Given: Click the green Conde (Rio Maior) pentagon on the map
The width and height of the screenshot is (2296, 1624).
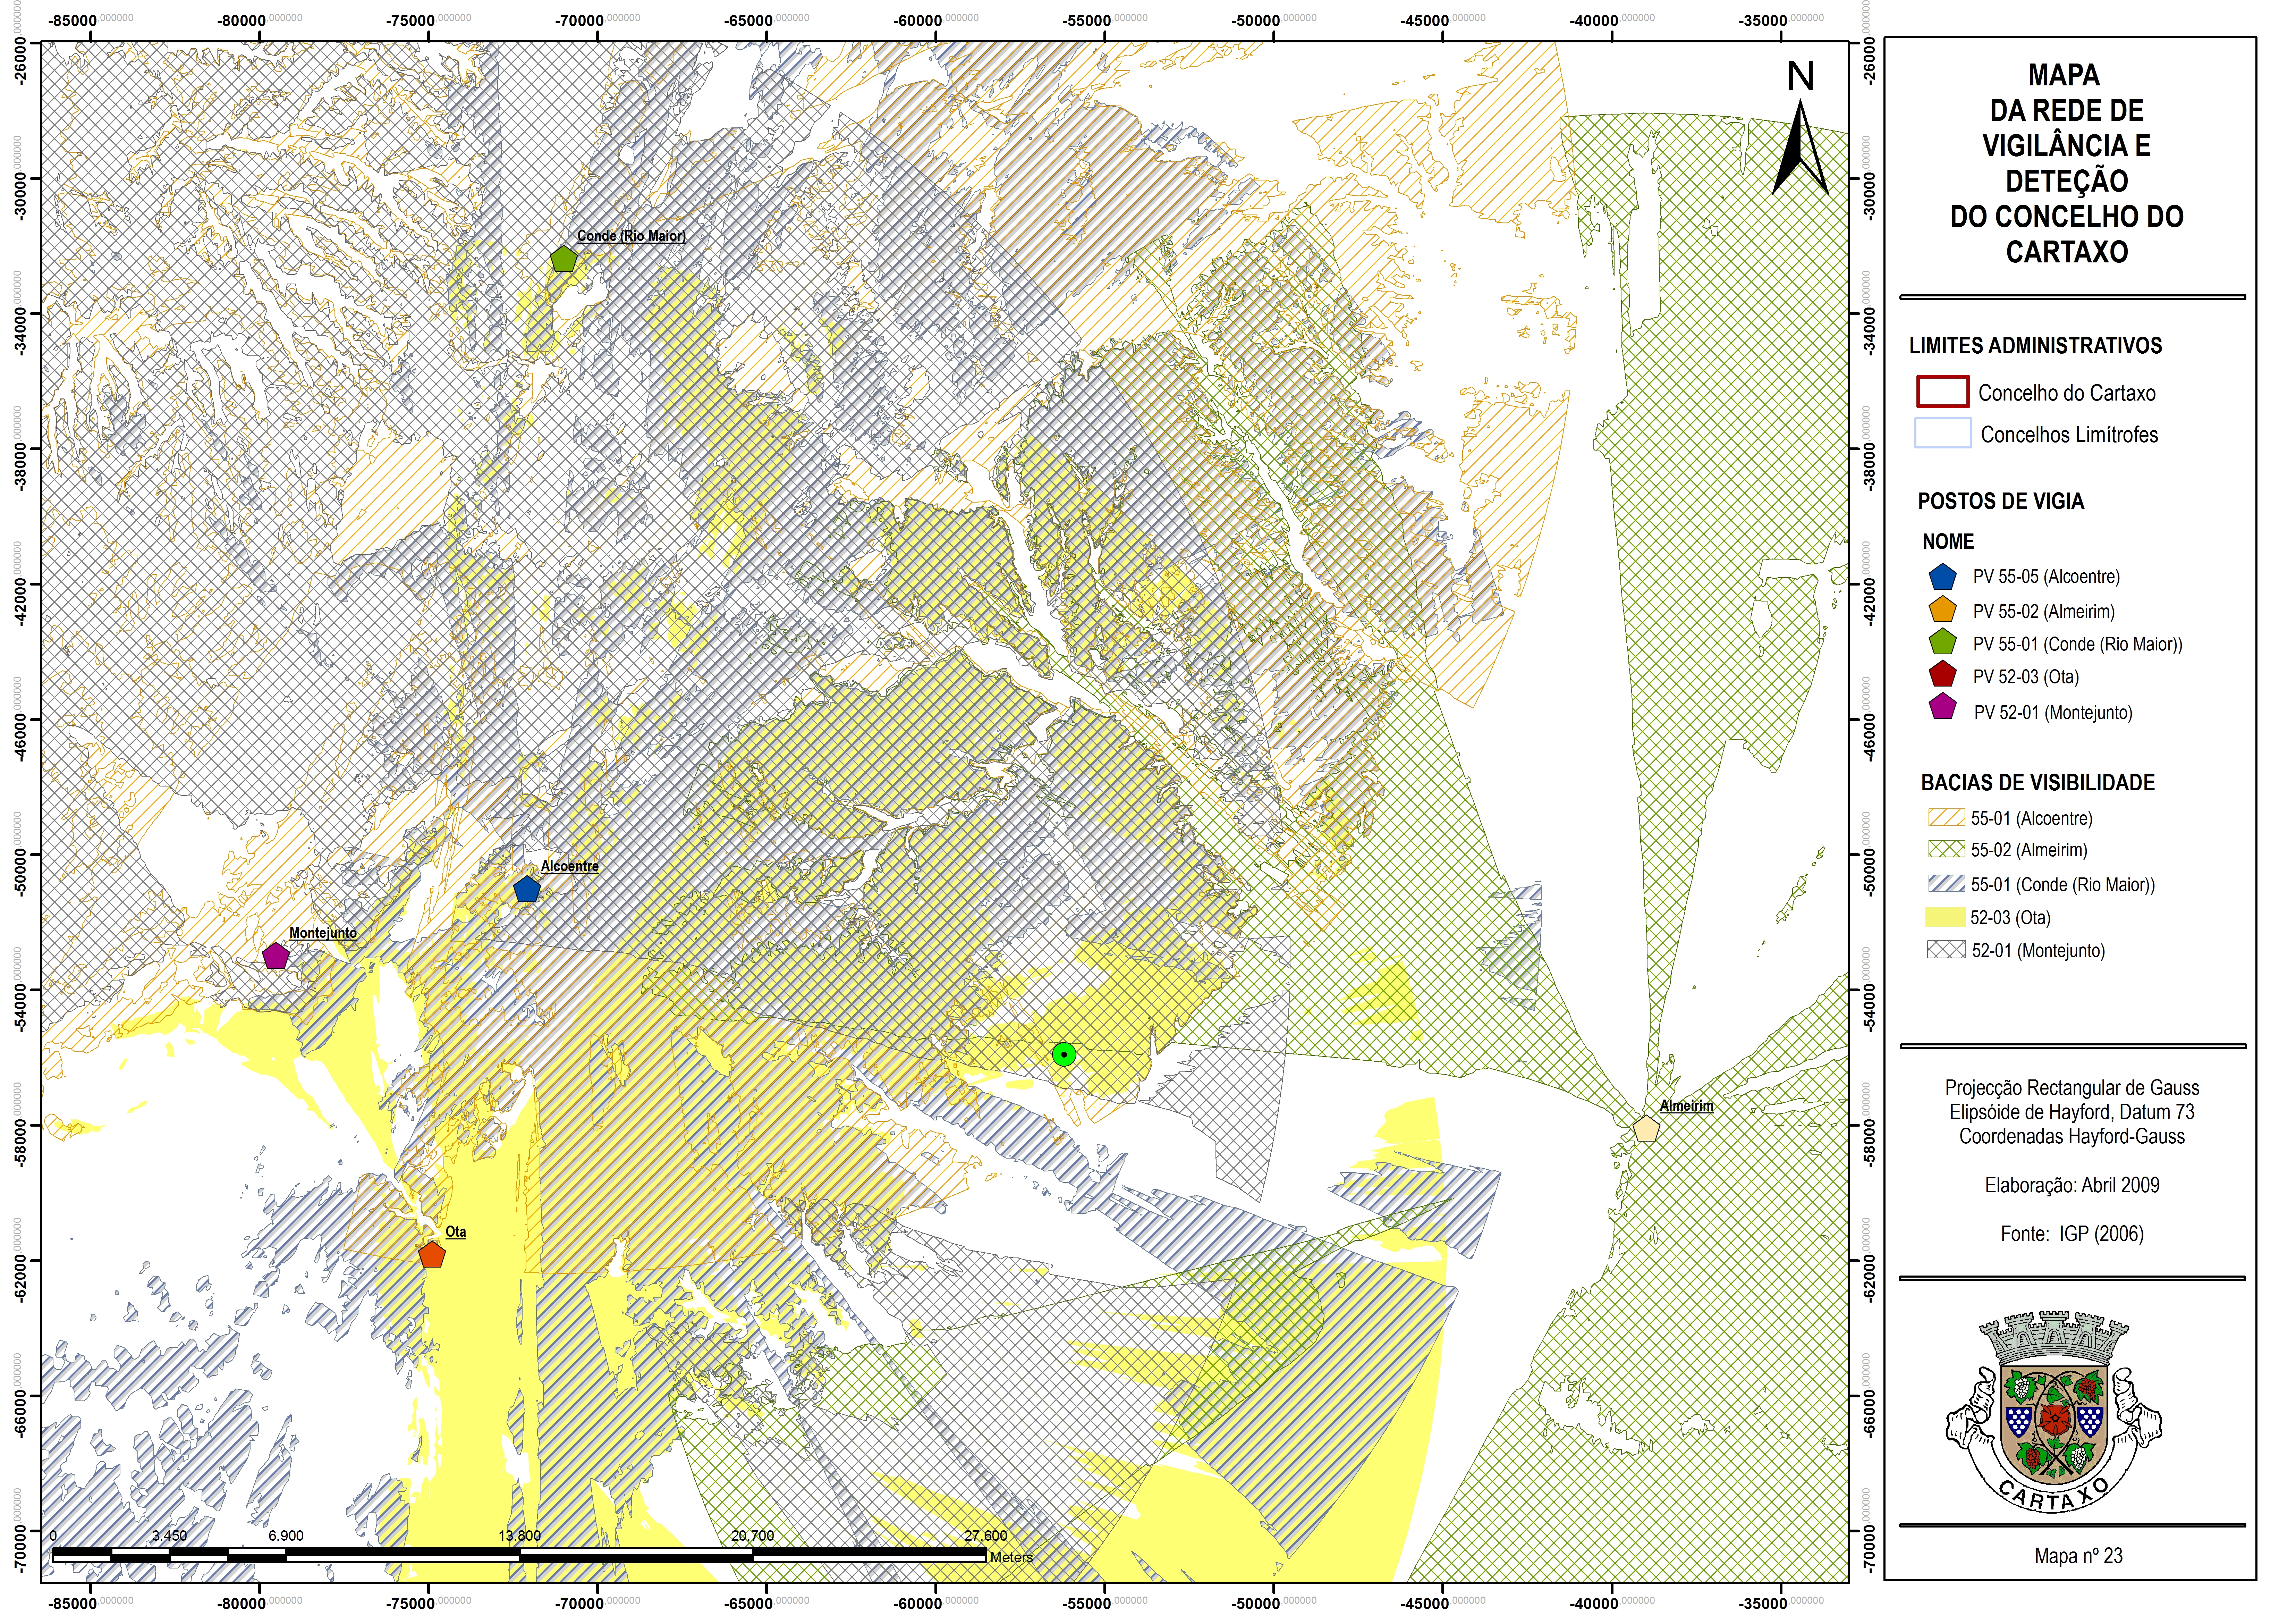Looking at the screenshot, I should pos(564,259).
